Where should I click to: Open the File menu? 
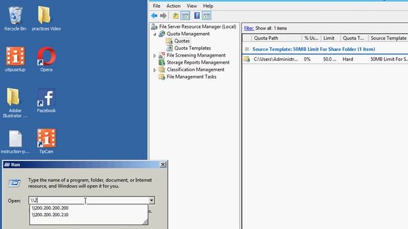tap(157, 6)
